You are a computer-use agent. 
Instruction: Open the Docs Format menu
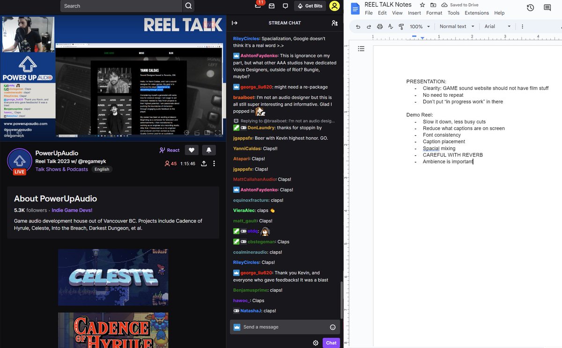pyautogui.click(x=434, y=13)
